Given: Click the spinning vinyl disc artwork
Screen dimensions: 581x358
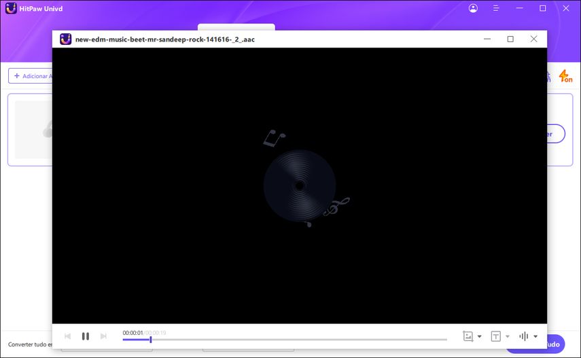Looking at the screenshot, I should click(x=300, y=185).
